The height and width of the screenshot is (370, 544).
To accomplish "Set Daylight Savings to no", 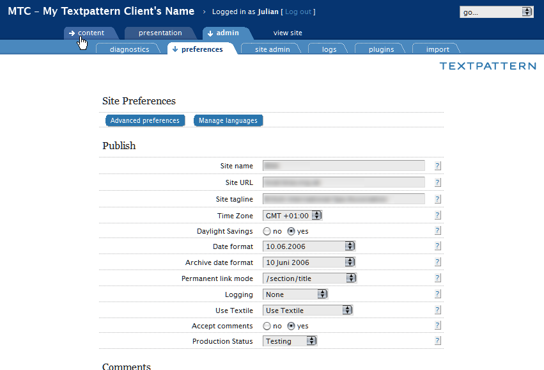I will point(267,231).
